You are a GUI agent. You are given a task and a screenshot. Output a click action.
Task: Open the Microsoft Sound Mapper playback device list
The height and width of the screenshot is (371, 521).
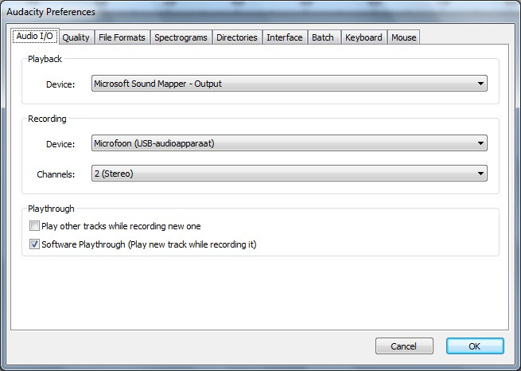tap(290, 84)
